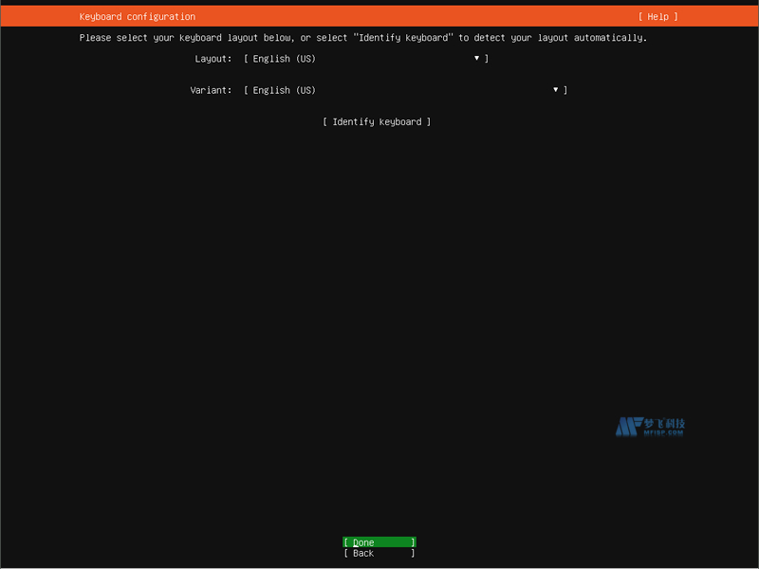Click the keyboard layout instruction text

tap(363, 37)
